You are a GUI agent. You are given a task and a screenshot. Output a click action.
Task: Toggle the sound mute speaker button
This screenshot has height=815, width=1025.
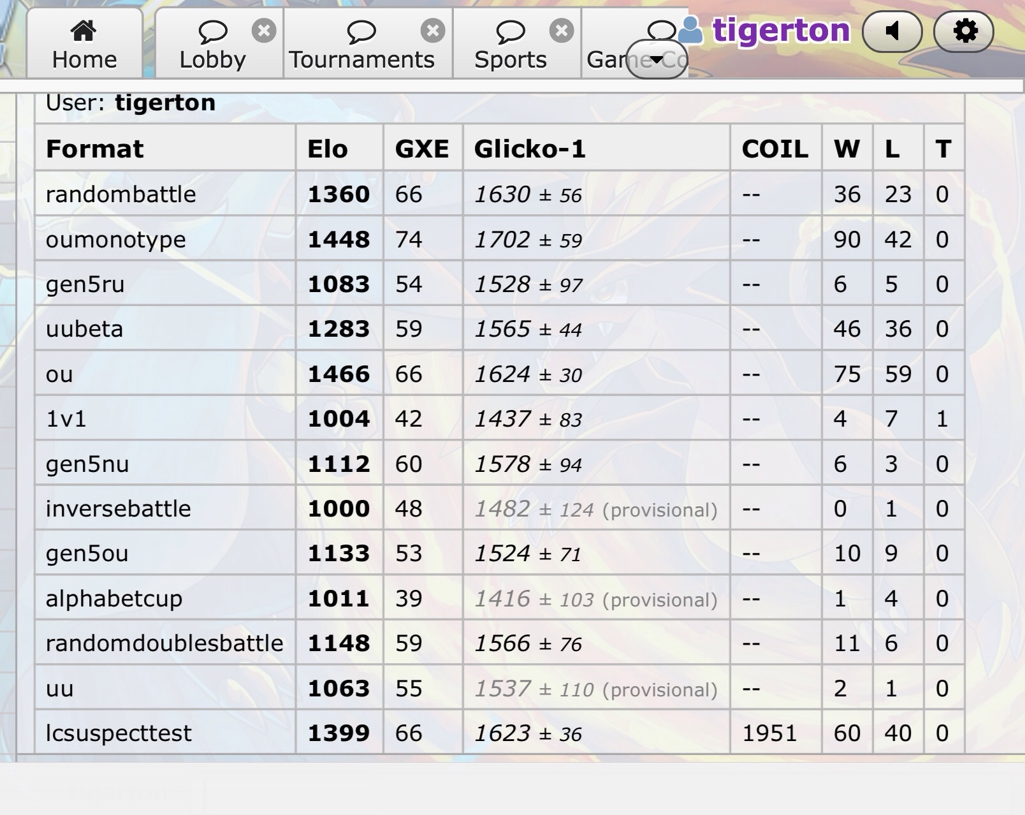point(892,31)
